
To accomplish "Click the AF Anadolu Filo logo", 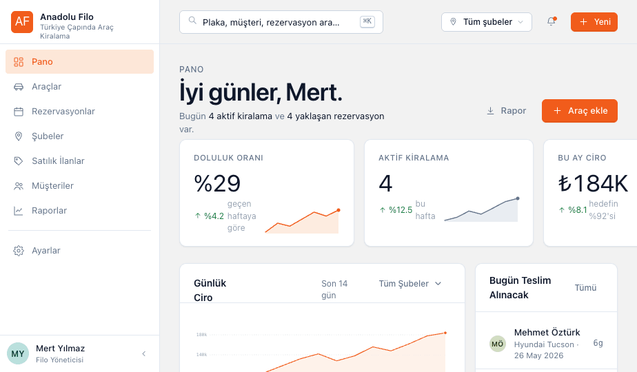I will pos(22,22).
